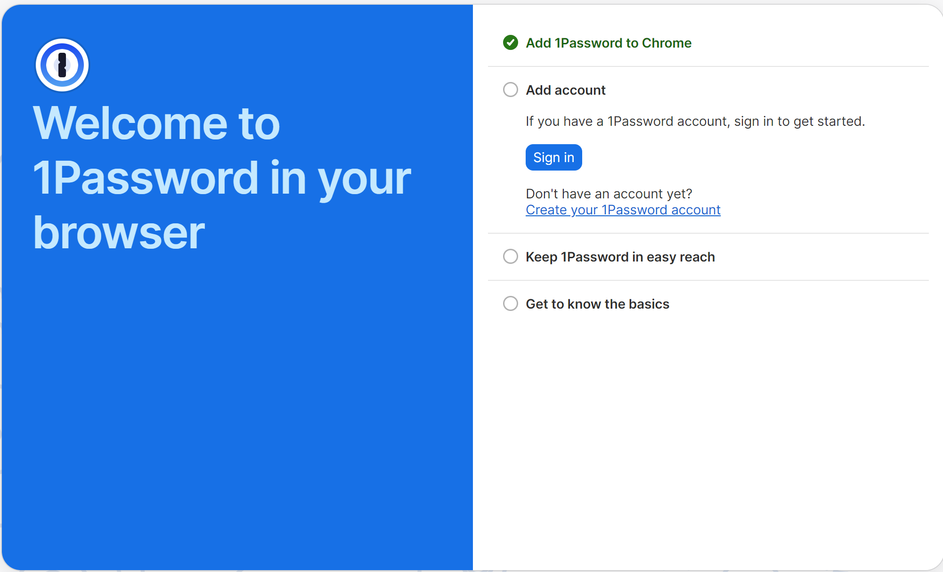943x572 pixels.
Task: Open Create your 1Password account link
Action: (623, 210)
